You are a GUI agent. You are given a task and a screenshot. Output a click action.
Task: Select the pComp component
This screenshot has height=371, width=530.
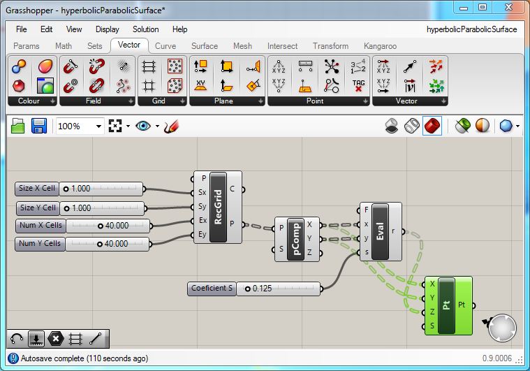point(296,239)
